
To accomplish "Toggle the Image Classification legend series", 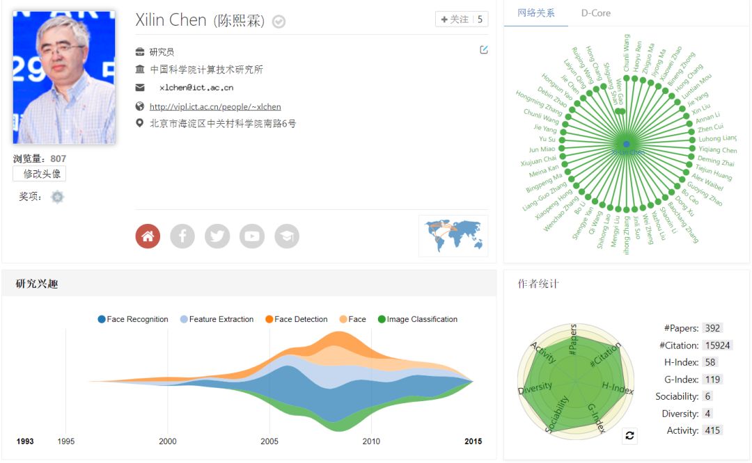I will [417, 320].
